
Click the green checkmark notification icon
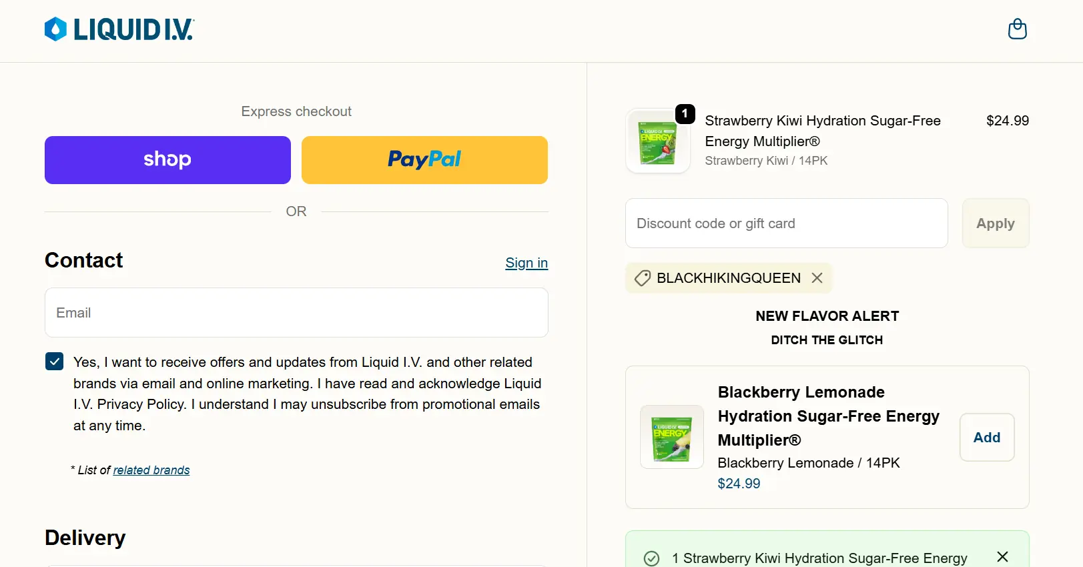651,558
